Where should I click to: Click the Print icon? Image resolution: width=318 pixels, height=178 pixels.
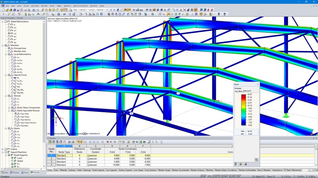pos(25,10)
